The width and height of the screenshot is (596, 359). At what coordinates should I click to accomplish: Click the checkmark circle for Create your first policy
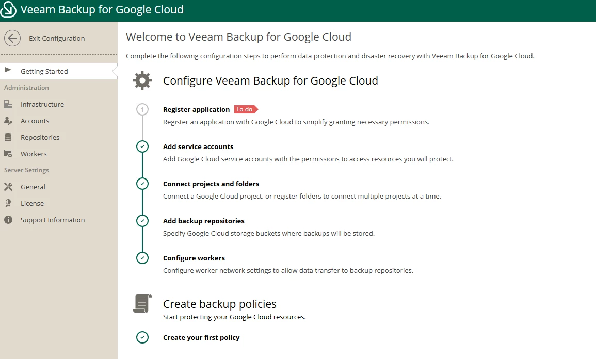coord(142,337)
